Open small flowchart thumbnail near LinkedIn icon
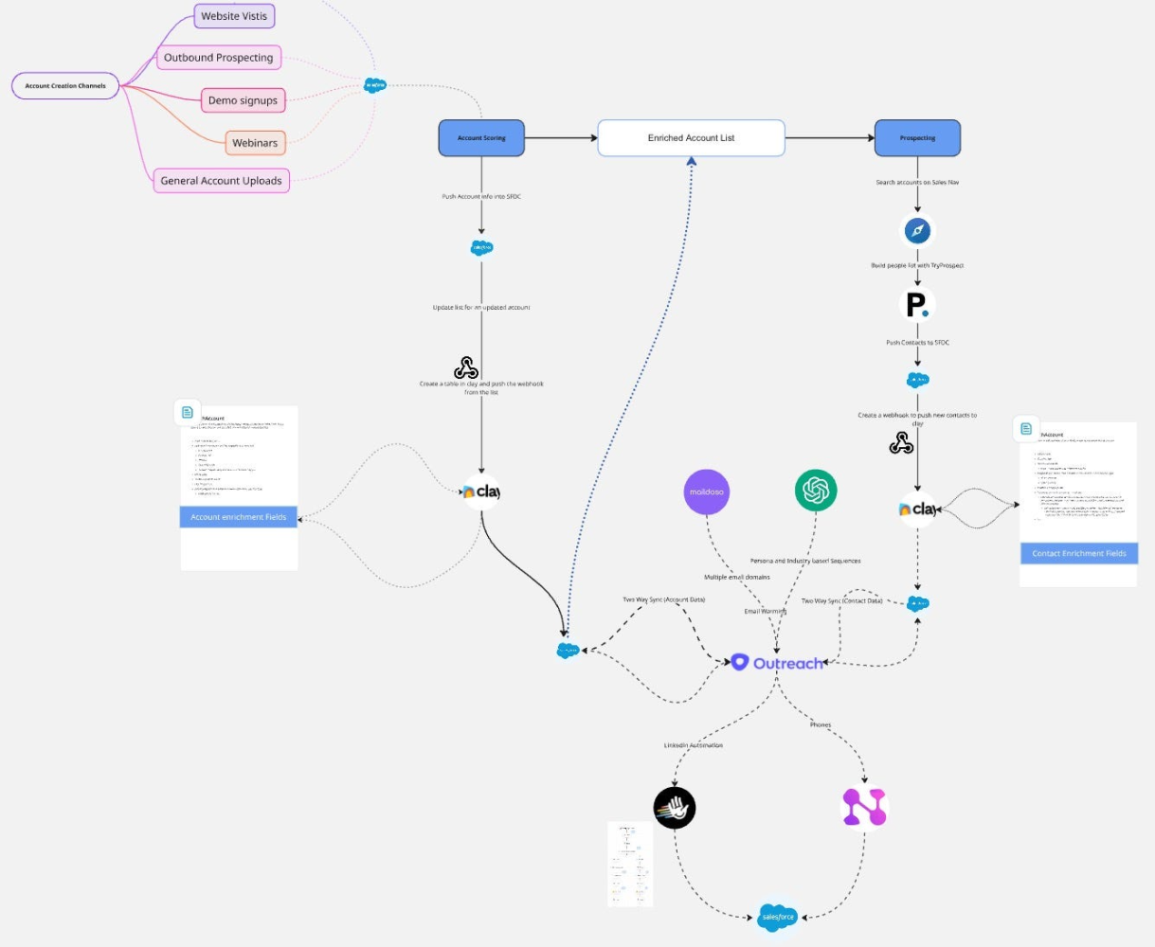1155x947 pixels. pos(630,864)
